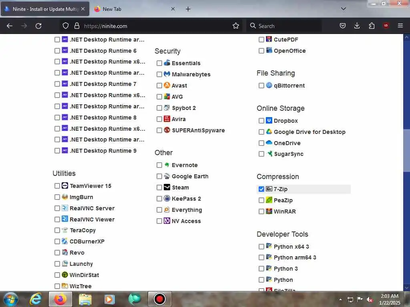Click the Evernote elephant icon
The width and height of the screenshot is (410, 307).
[x=167, y=165]
